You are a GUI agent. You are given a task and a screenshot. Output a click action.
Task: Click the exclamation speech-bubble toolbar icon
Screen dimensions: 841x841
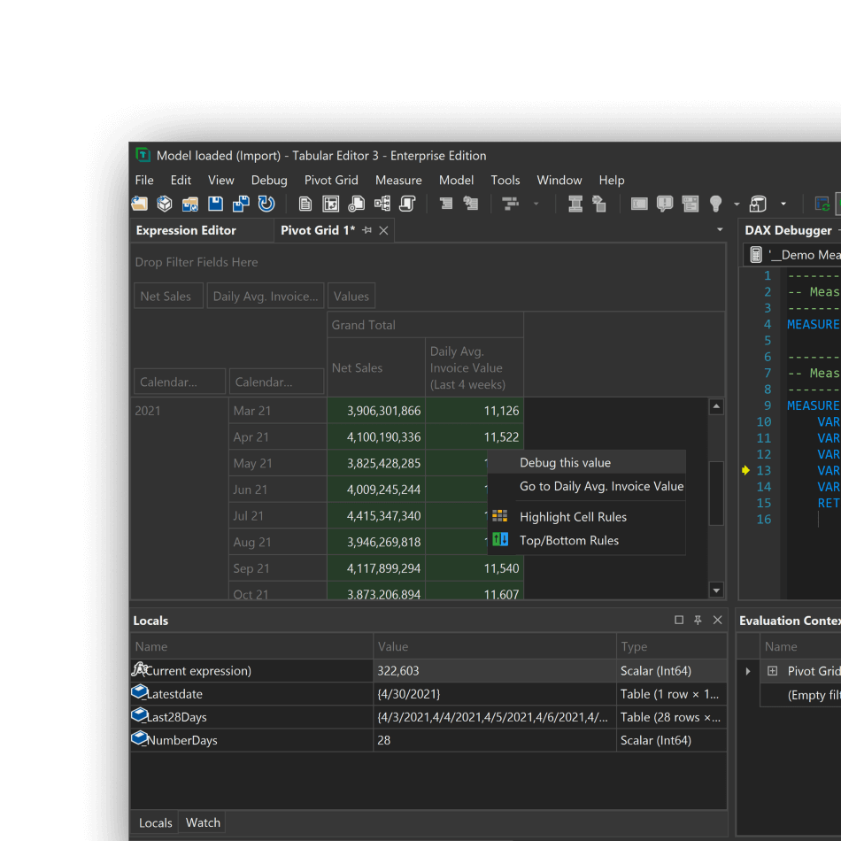coord(663,204)
